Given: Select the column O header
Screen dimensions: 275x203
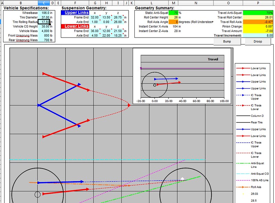Looking at the screenshot, I should pyautogui.click(x=228, y=3).
